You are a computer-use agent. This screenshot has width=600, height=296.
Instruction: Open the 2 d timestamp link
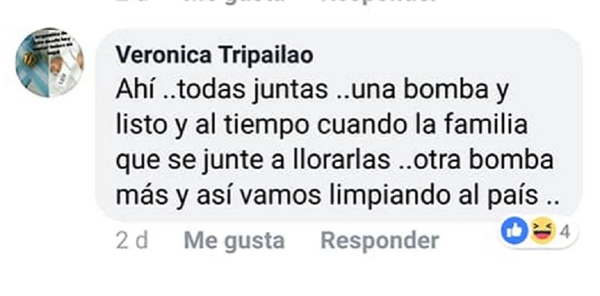point(131,241)
